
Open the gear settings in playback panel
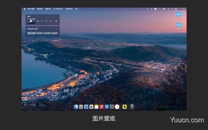click(38, 21)
